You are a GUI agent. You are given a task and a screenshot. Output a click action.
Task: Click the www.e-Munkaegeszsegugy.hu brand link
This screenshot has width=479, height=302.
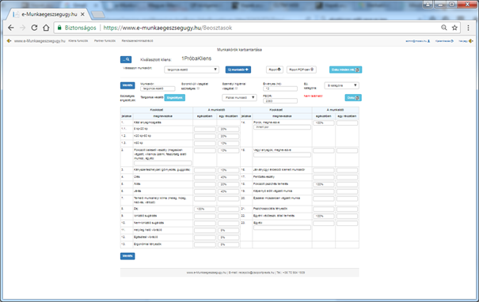[x=40, y=41]
